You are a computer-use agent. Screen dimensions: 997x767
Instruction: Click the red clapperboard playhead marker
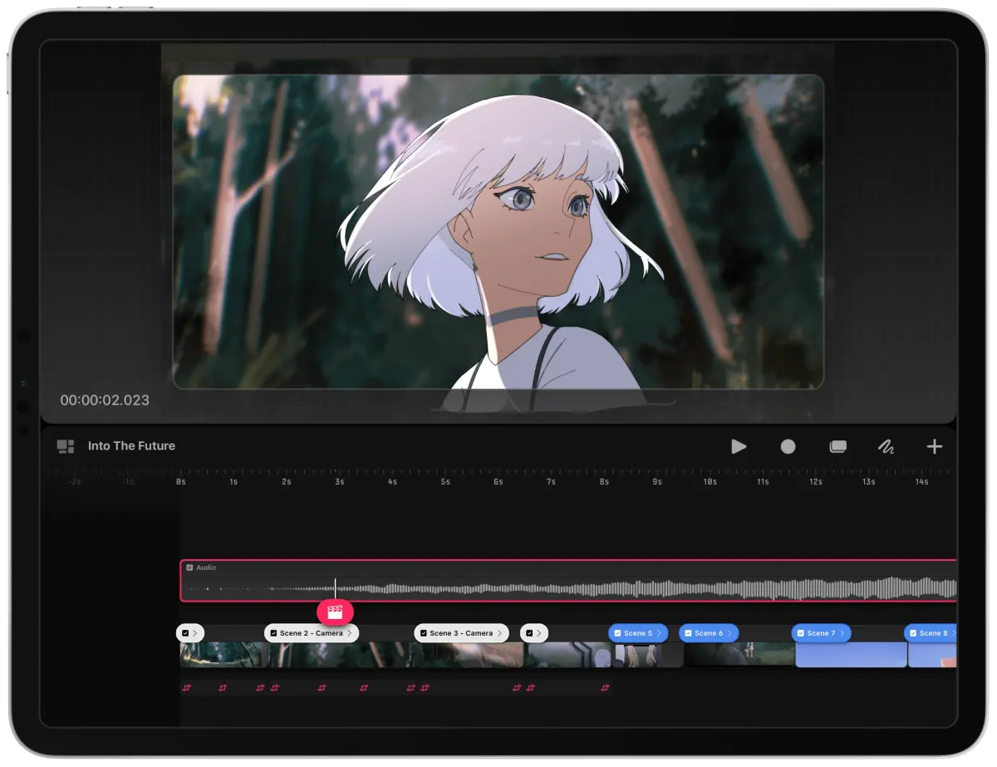336,612
